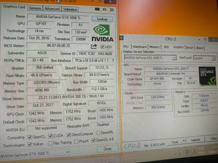Click the CPU-Z TDP 75.0 W value
The height and width of the screenshot is (163, 218).
[x=191, y=83]
